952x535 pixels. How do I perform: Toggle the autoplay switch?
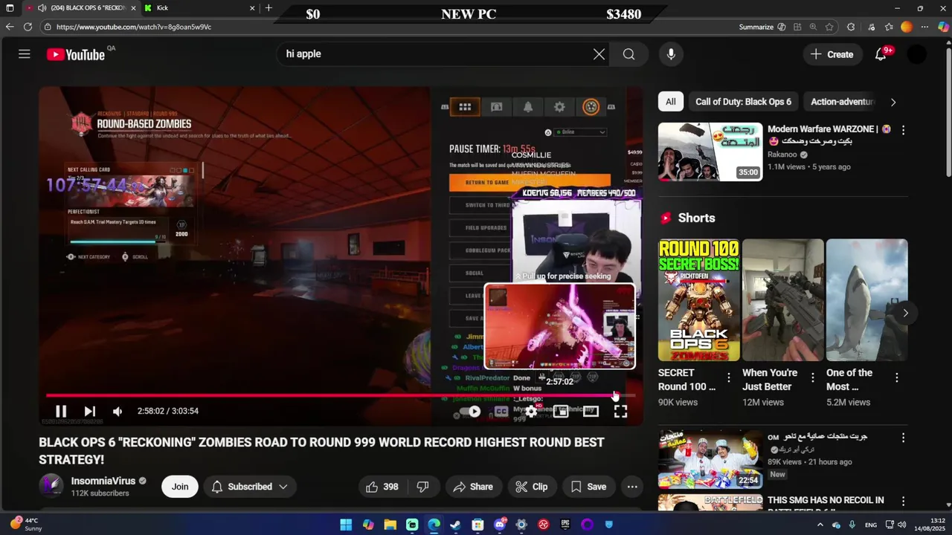click(x=471, y=411)
